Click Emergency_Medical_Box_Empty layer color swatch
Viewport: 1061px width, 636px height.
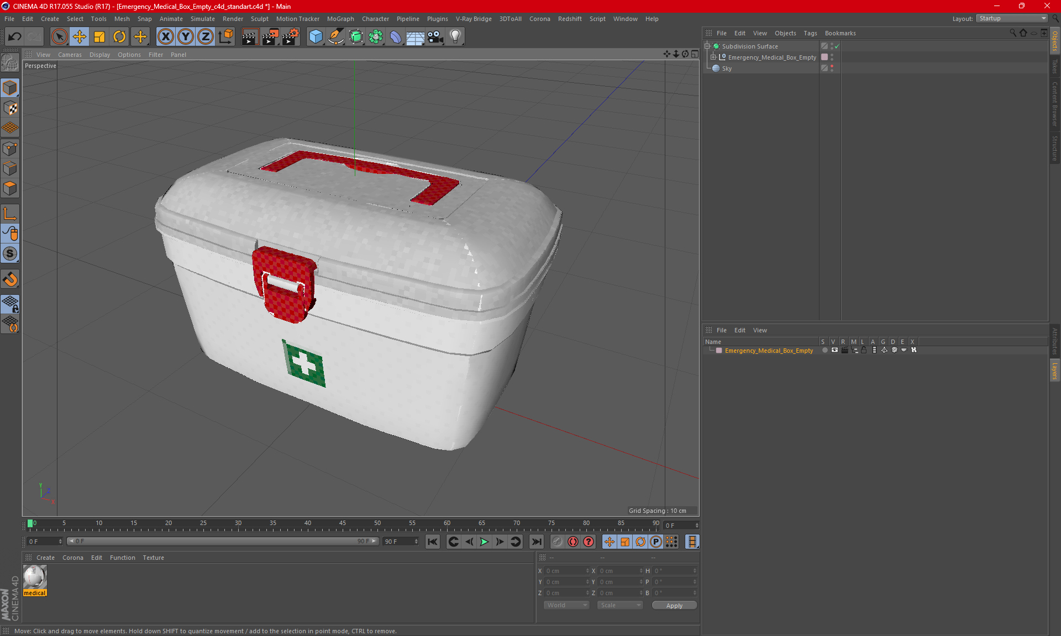[719, 351]
